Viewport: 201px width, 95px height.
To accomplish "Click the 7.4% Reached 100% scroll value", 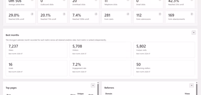I will 77,15.
